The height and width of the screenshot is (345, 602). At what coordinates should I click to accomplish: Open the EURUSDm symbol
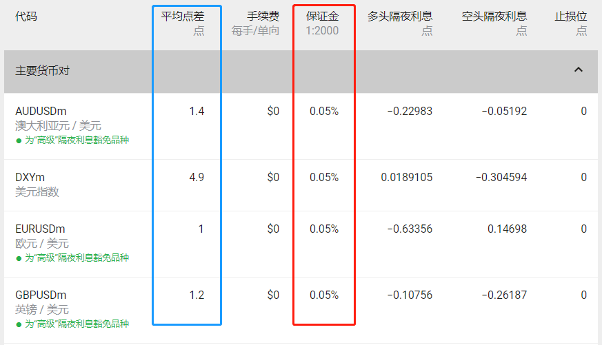pos(40,229)
